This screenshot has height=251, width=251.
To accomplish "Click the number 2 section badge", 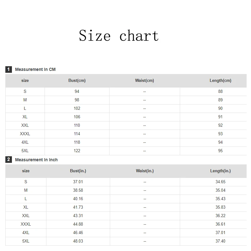I will [x=8, y=160].
